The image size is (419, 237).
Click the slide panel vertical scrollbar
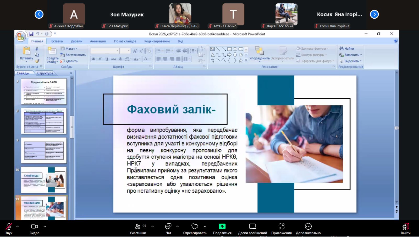(x=72, y=127)
